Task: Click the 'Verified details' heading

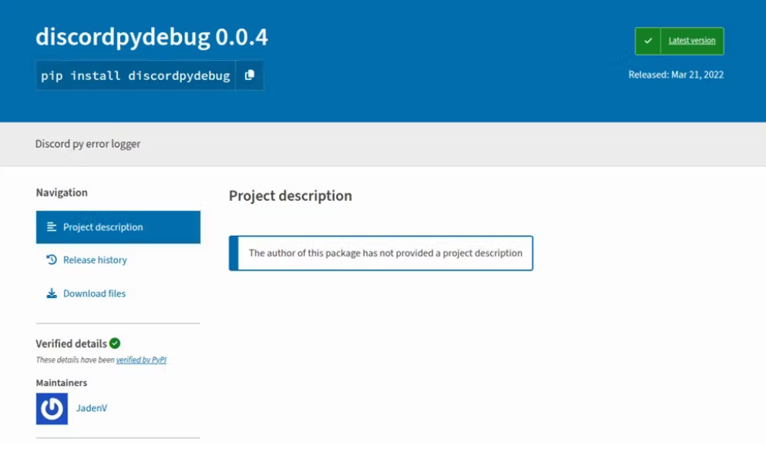Action: pyautogui.click(x=72, y=343)
